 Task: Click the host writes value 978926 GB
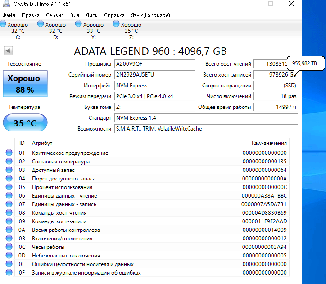point(276,75)
